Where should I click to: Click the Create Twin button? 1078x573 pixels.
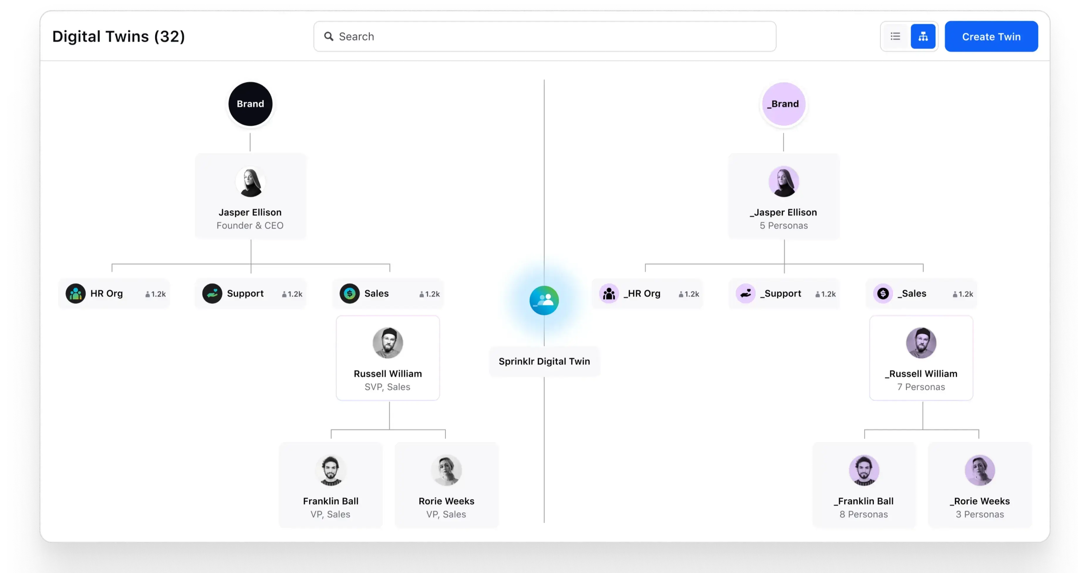[x=991, y=36]
